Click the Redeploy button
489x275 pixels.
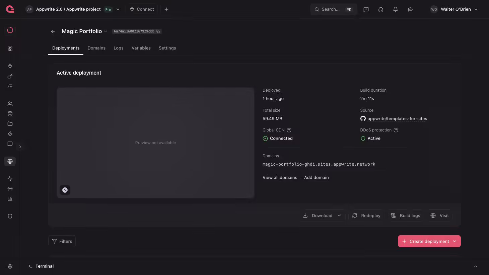(366, 215)
